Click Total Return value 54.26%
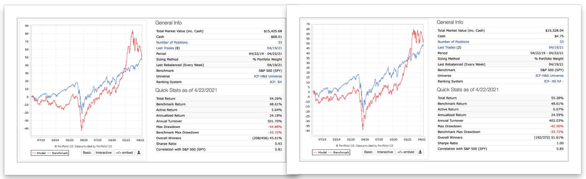 (x=276, y=99)
